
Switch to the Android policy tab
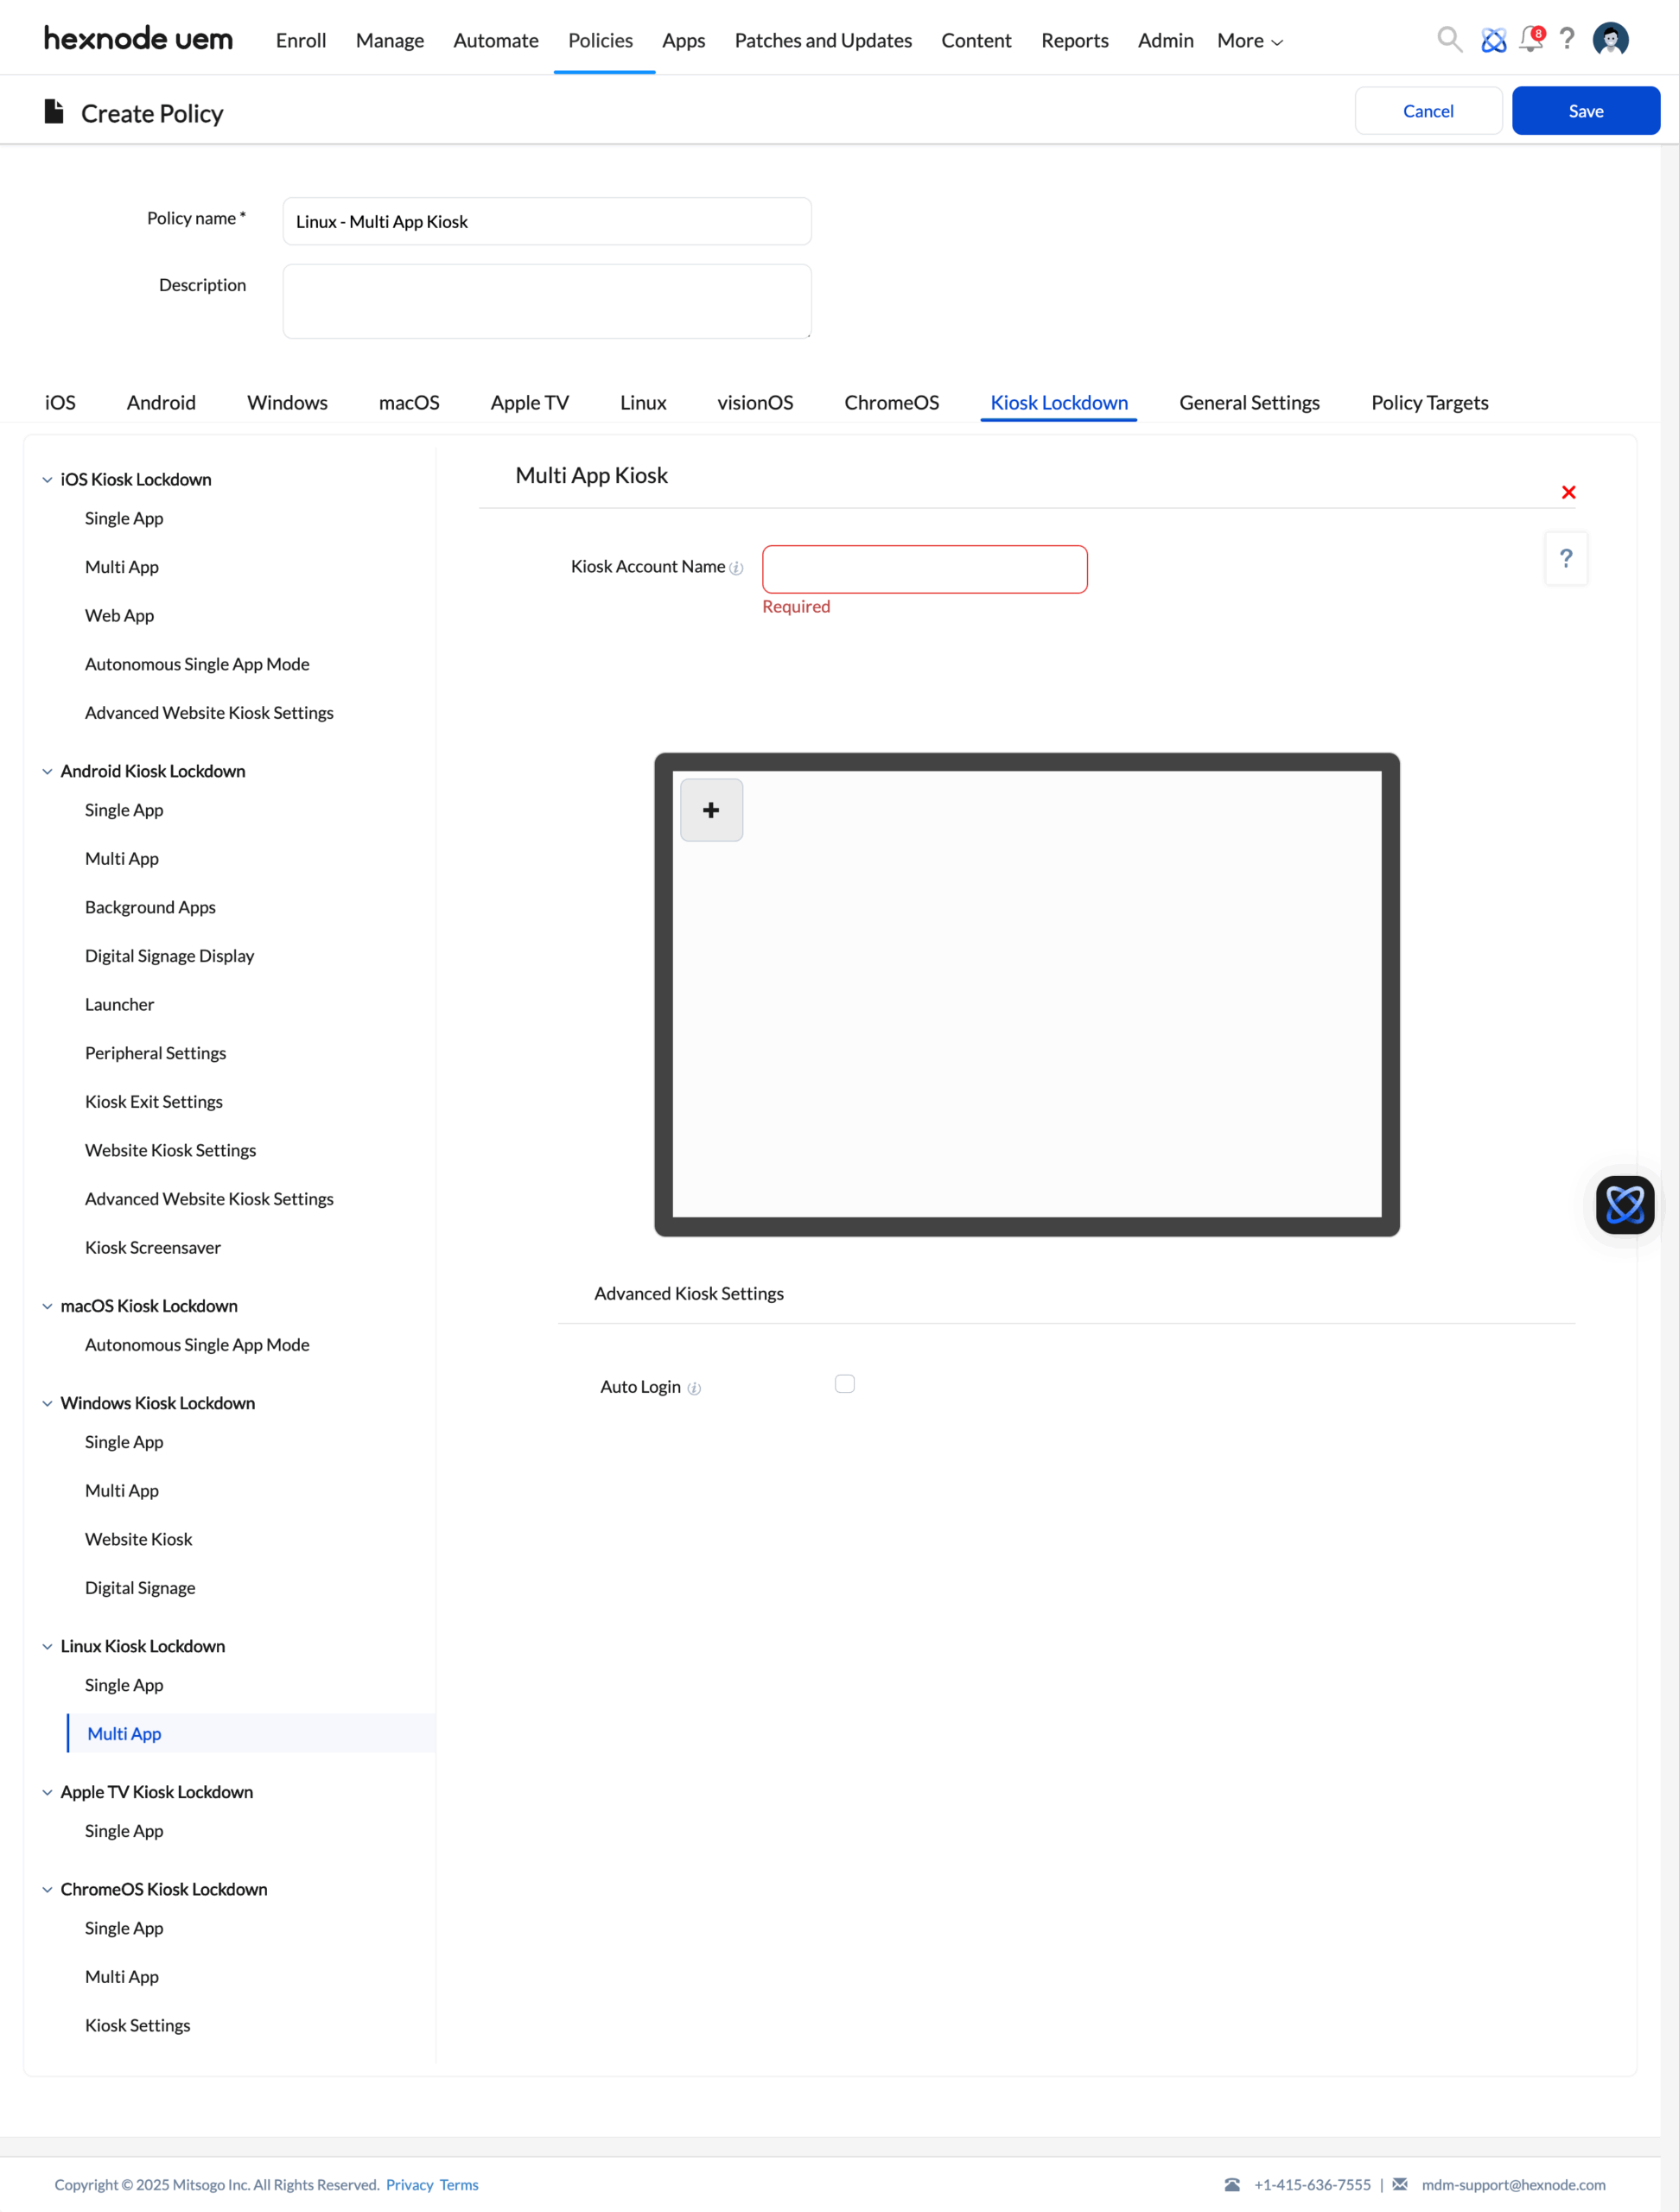coord(161,402)
